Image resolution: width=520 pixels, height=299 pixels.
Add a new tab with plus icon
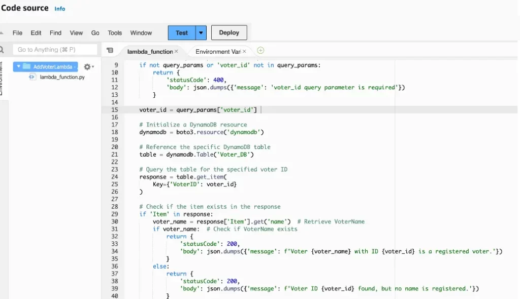pos(261,50)
